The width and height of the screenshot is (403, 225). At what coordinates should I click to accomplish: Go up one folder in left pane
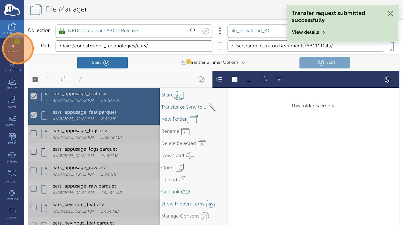point(48,79)
